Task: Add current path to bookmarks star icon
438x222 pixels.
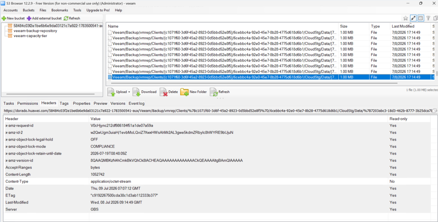Action: [406, 18]
